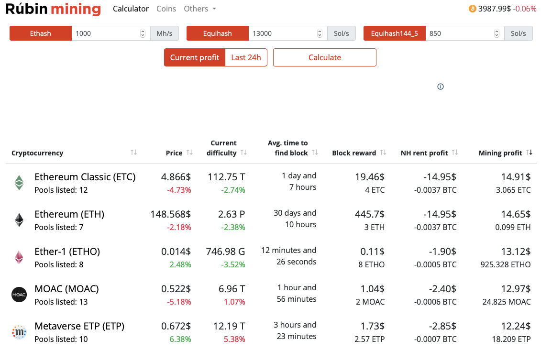Toggle the Ethash algorithm button
This screenshot has width=541, height=351.
[x=40, y=33]
